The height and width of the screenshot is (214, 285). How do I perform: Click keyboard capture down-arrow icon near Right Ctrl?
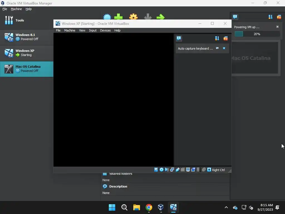tap(209, 170)
